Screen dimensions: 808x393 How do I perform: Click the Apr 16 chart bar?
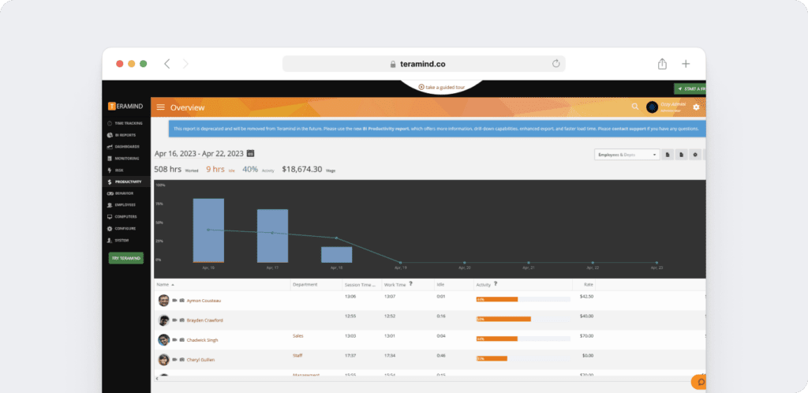(208, 230)
